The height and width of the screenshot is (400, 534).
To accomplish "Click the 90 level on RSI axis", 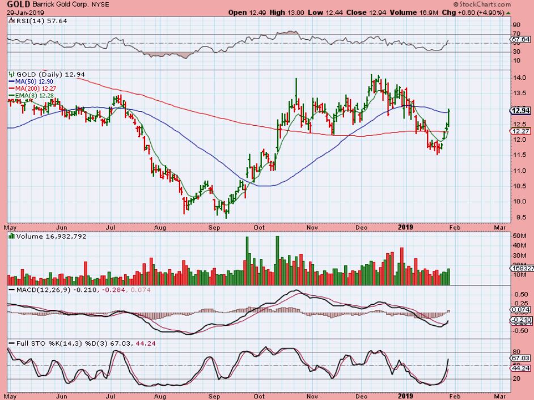I will point(516,25).
